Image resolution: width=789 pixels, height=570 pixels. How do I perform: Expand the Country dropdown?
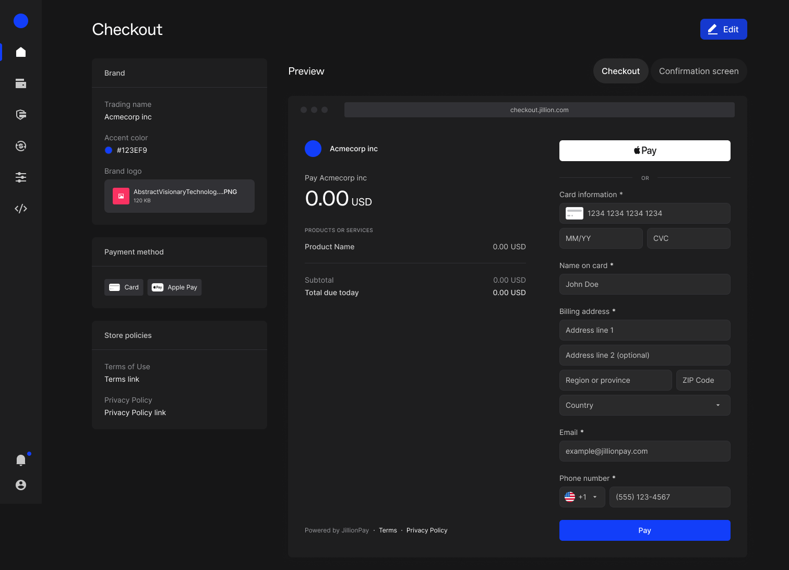(644, 405)
